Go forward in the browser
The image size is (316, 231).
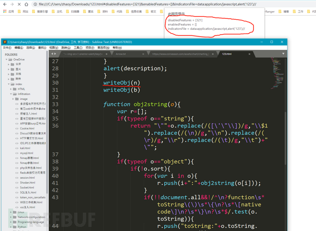tap(12, 4)
